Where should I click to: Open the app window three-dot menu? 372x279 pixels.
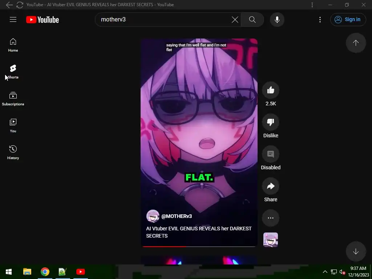click(x=312, y=5)
